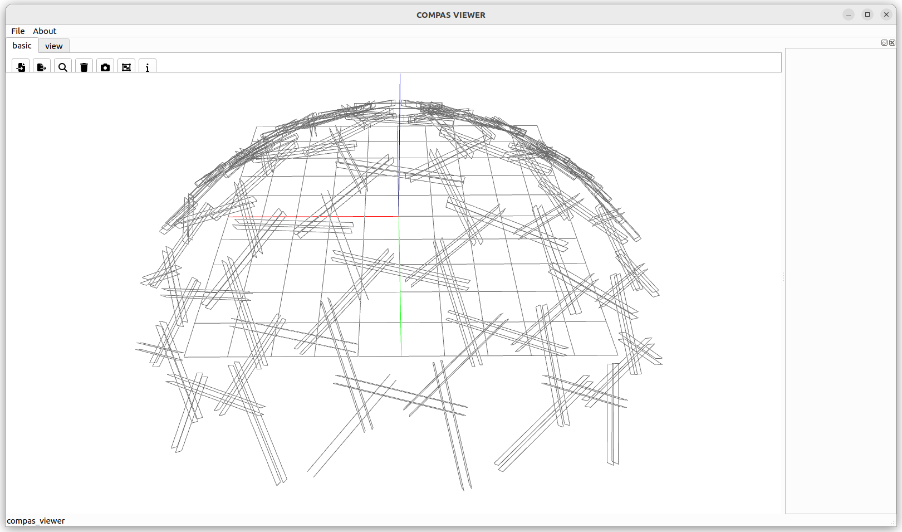Open viewer info with the i icon

[x=148, y=67]
